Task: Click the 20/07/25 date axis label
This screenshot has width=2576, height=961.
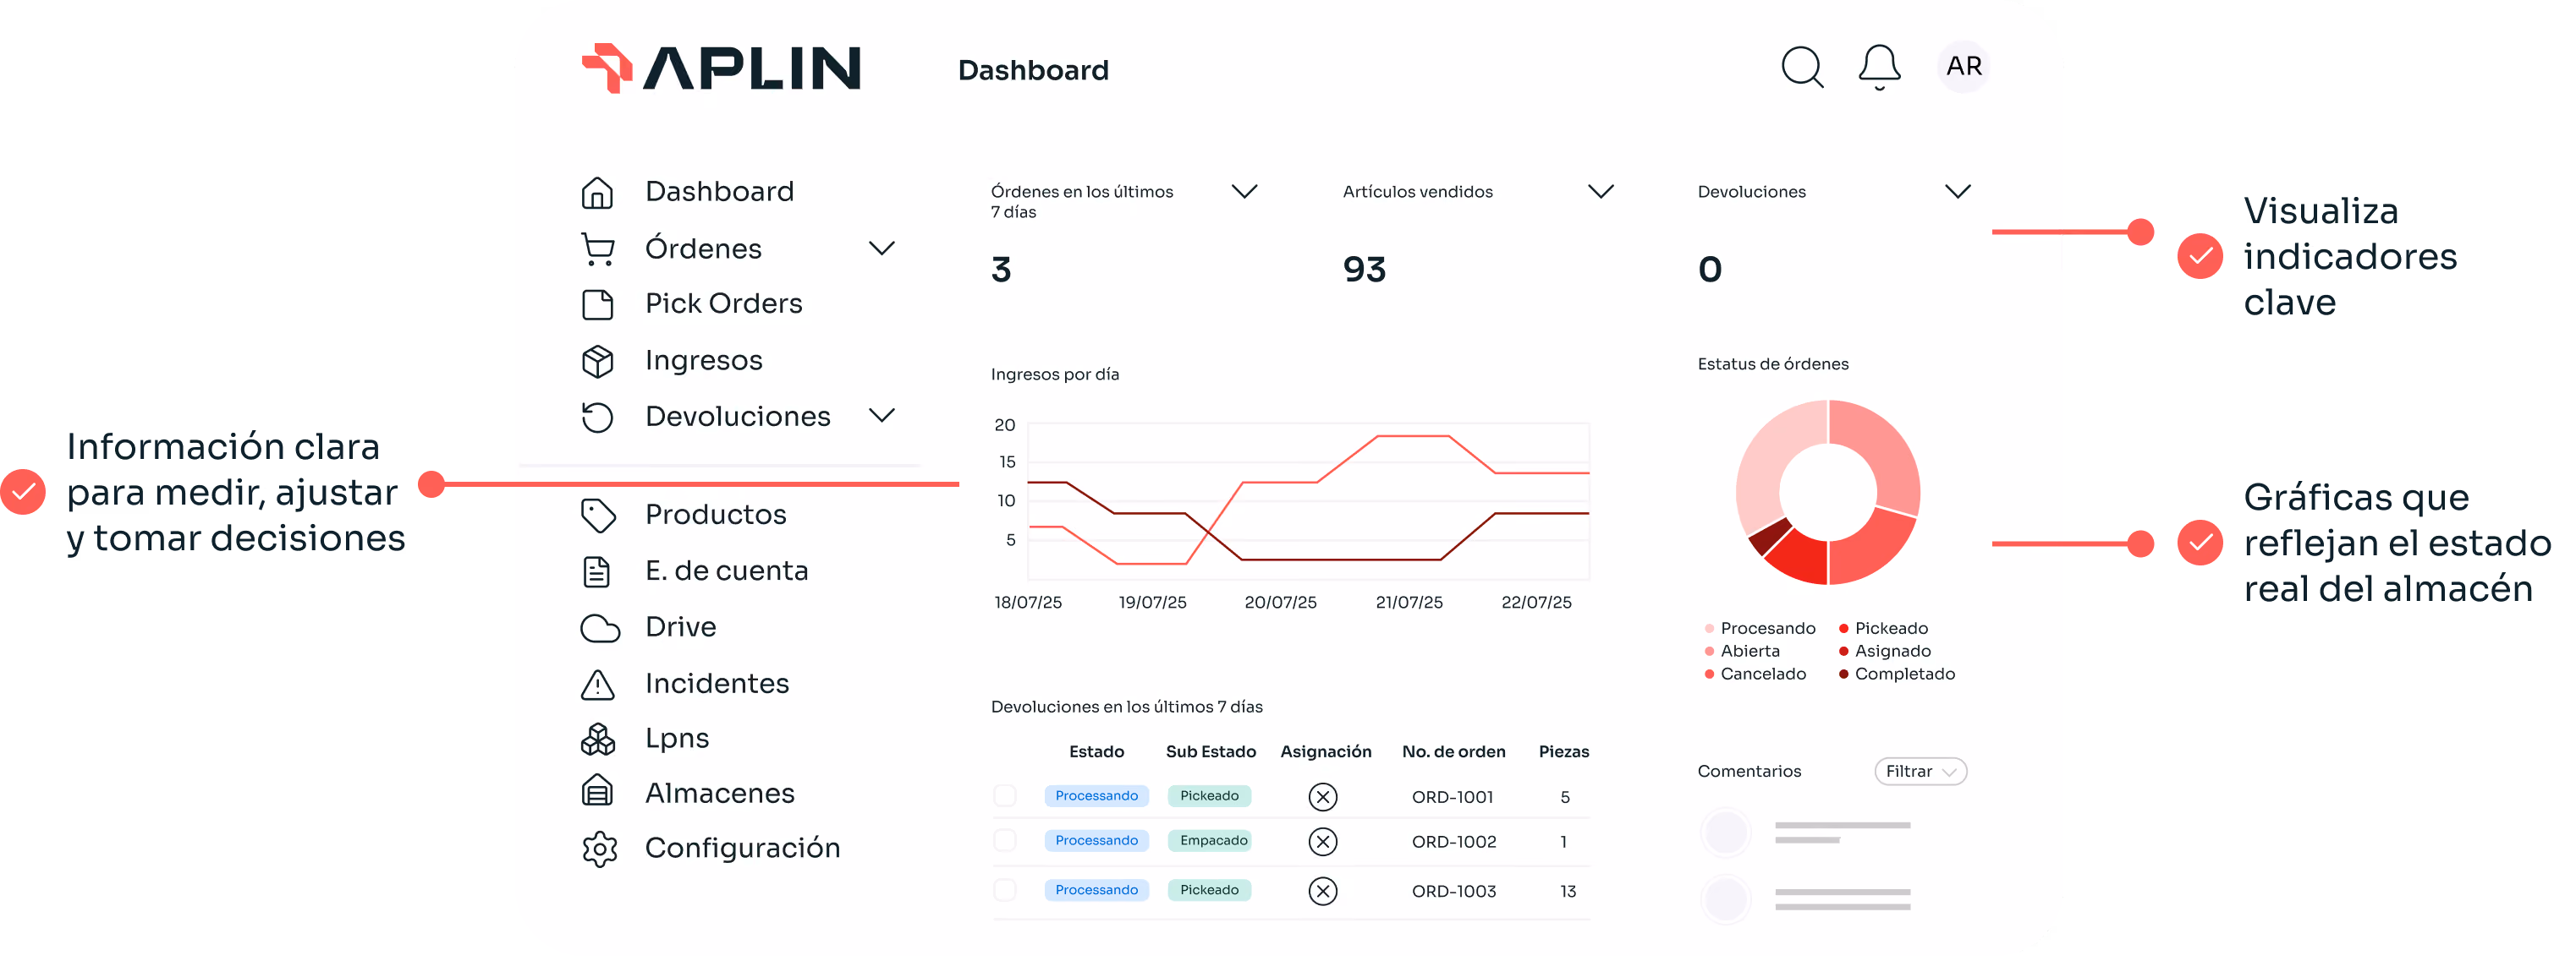Action: [1280, 603]
